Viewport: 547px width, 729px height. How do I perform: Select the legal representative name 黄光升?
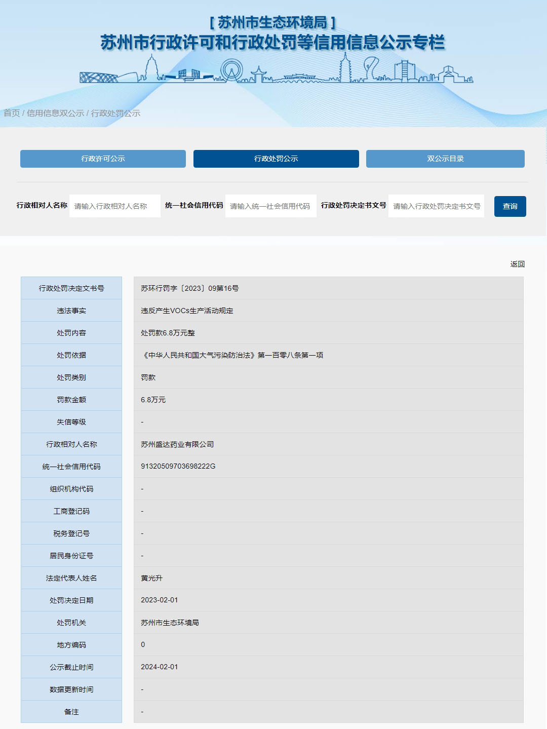coord(151,578)
